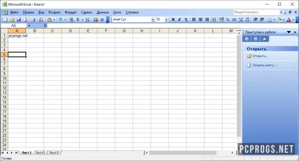Viewport: 299px width, 161px height.
Task: Open the Вставка menu
Action: (x=54, y=12)
